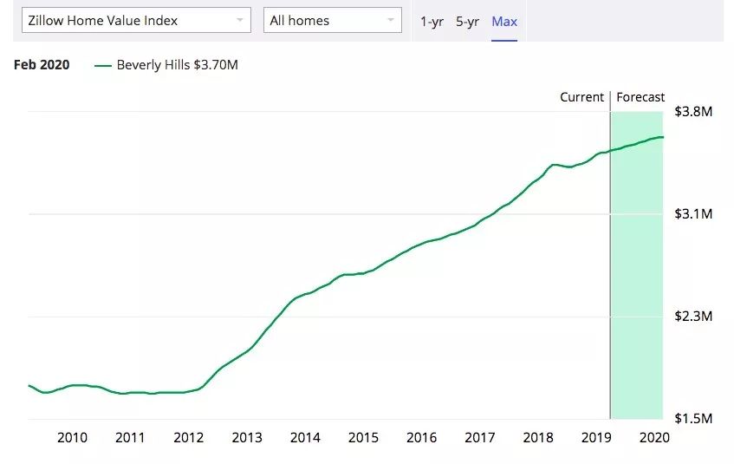Image resolution: width=734 pixels, height=464 pixels.
Task: Click the $2.3M y-axis label
Action: (x=693, y=317)
